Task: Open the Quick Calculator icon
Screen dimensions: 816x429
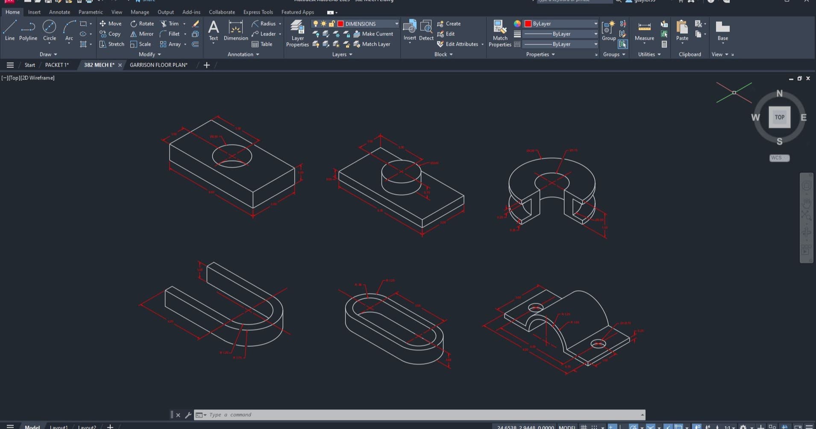Action: click(664, 44)
